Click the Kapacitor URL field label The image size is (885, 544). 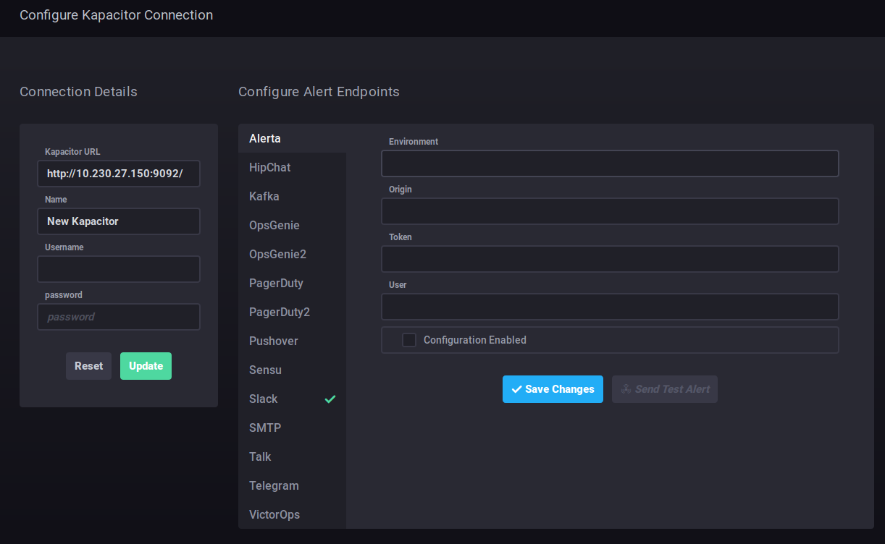(72, 152)
